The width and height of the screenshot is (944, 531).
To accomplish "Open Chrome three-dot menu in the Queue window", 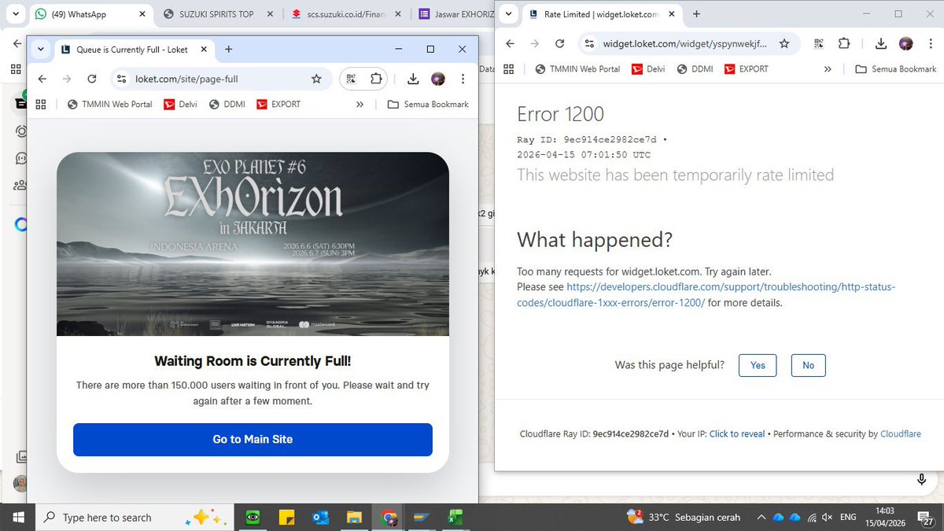I will 463,79.
